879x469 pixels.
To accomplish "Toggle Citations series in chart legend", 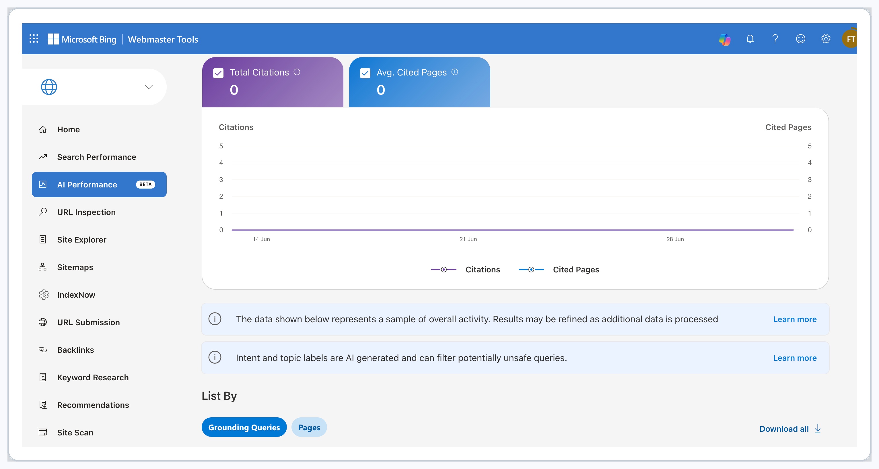I will (465, 269).
